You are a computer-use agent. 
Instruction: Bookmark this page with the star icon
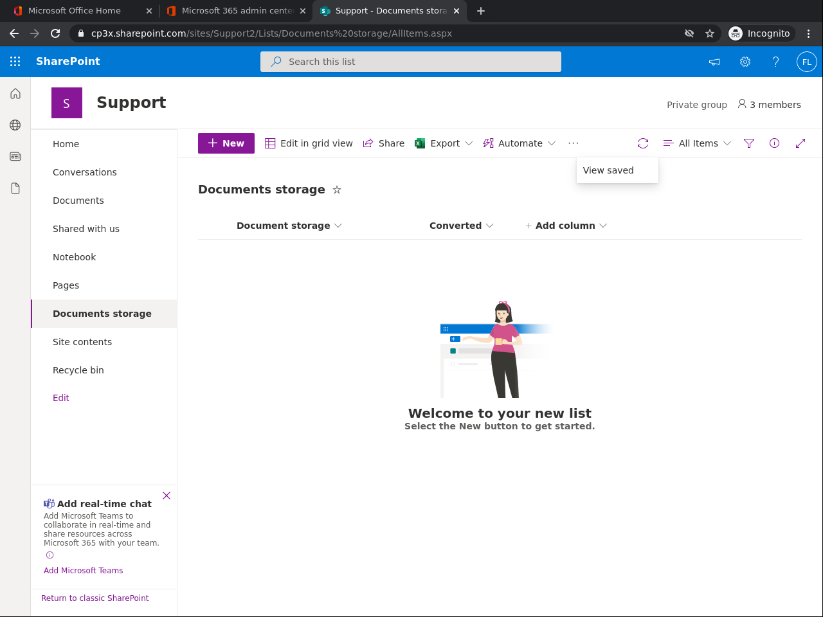tap(710, 33)
